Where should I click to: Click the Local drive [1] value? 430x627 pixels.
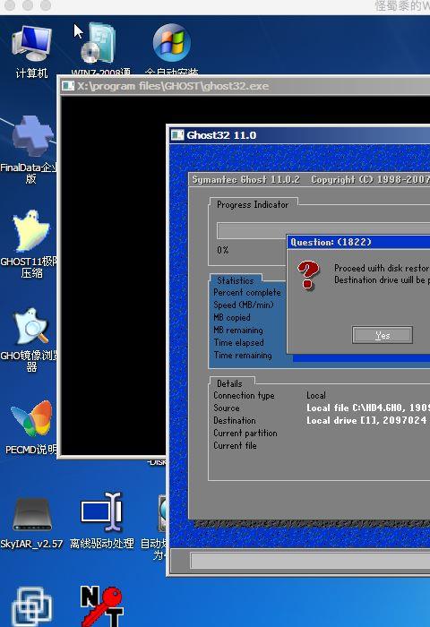(368, 421)
